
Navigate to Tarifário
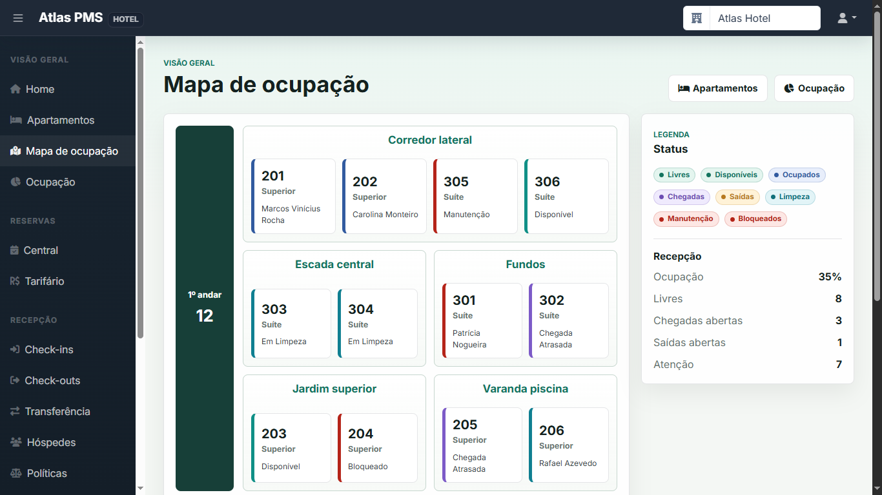pos(68,281)
